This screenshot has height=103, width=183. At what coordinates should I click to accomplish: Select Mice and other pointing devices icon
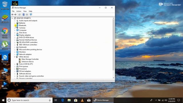[x=17, y=49]
